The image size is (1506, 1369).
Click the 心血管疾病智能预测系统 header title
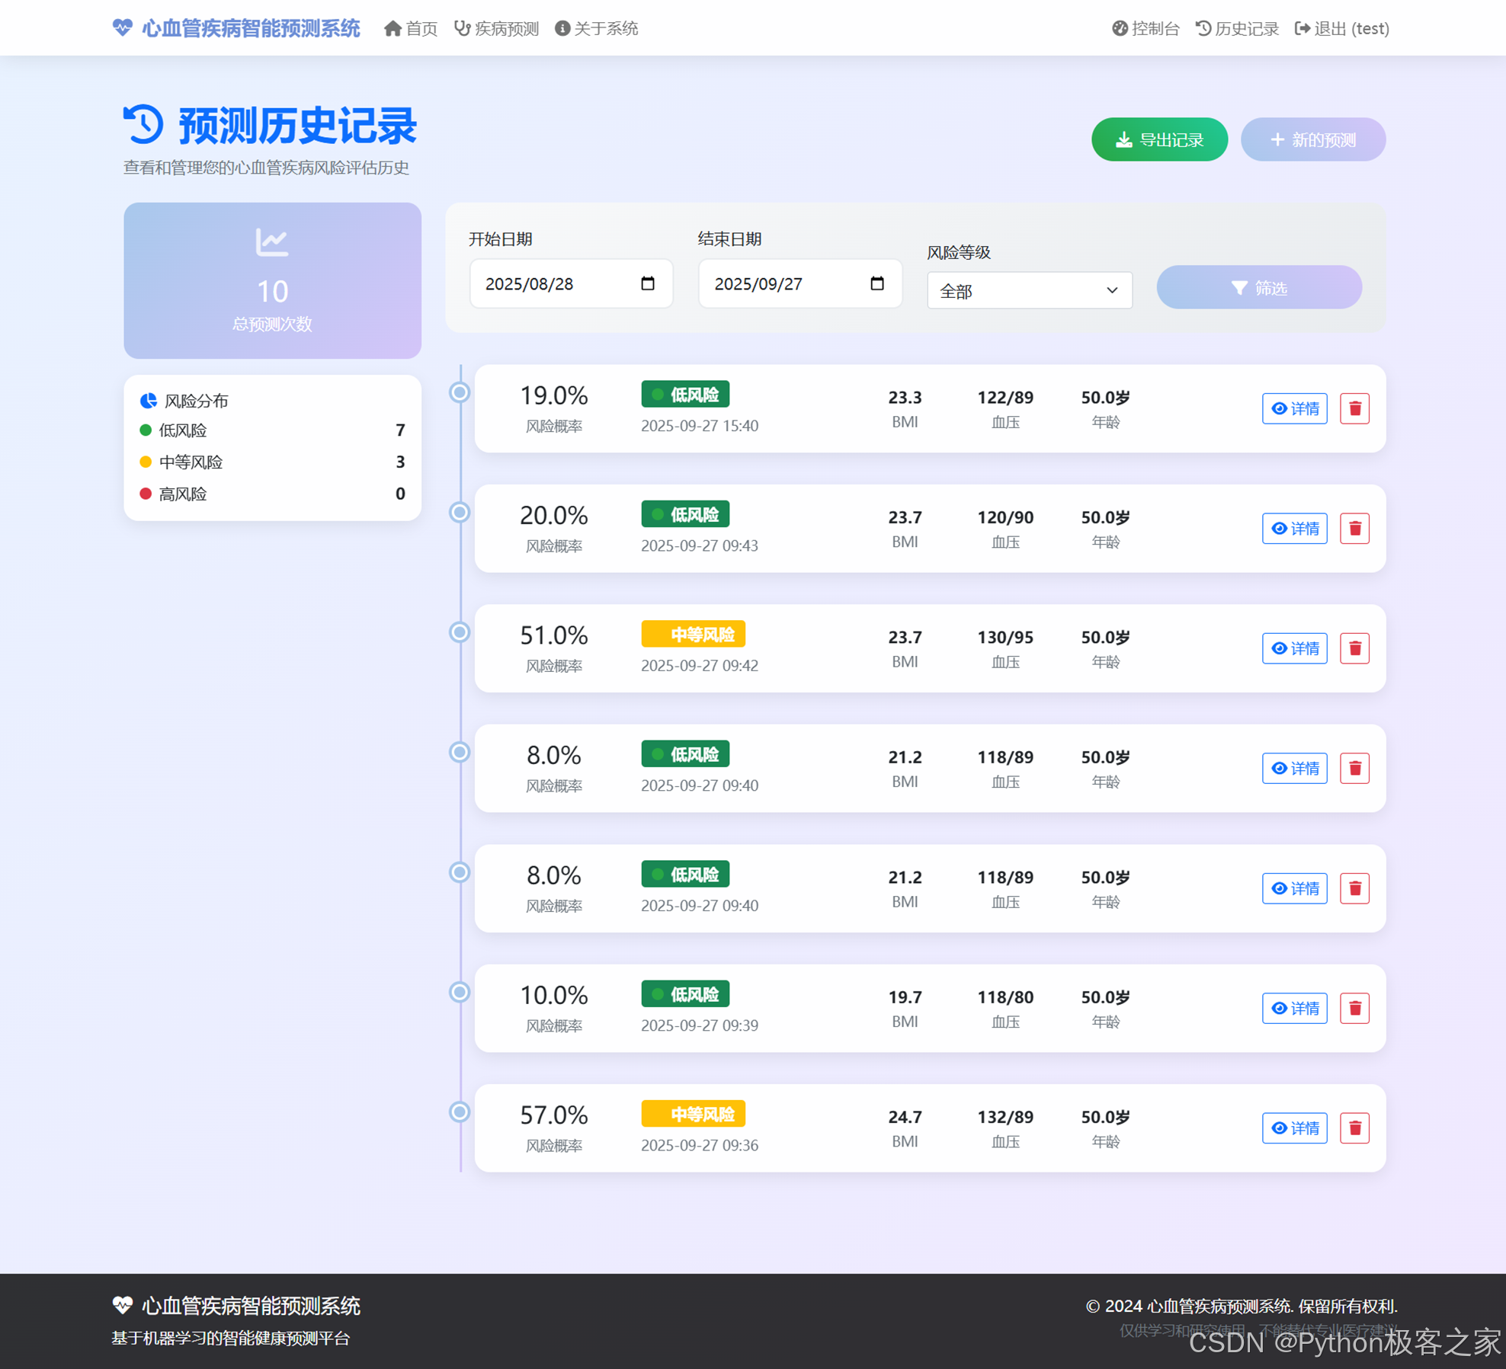point(251,28)
